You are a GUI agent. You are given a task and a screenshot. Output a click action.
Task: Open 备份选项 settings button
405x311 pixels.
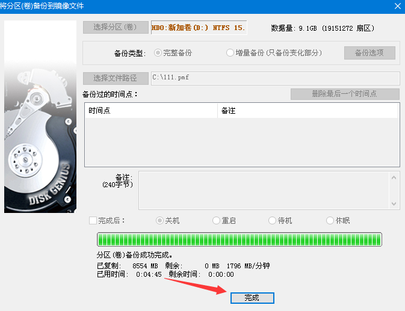pos(369,53)
